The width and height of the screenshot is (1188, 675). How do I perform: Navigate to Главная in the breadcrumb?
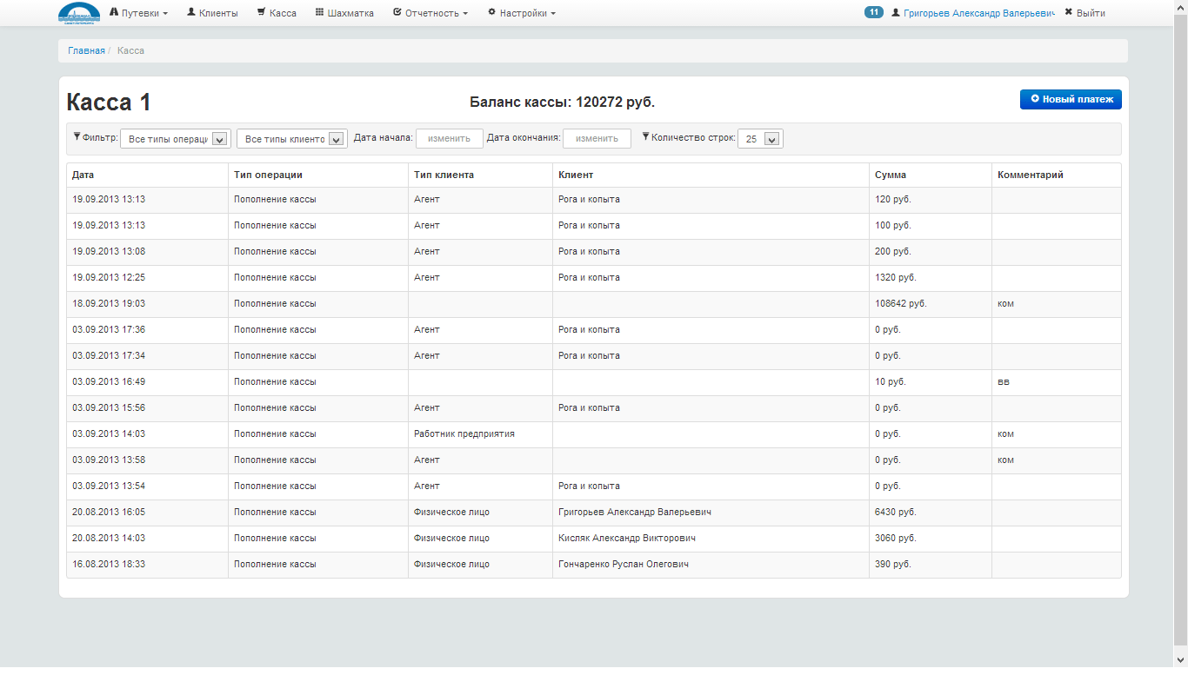click(87, 50)
